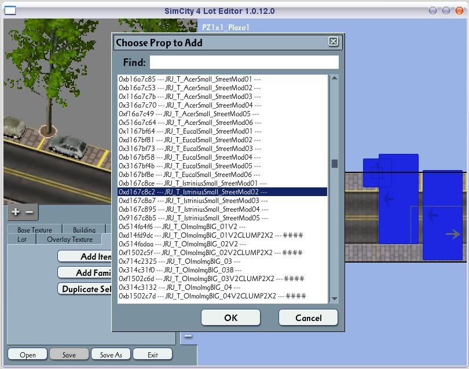Select highlighted JRJ_T_IstriniusSmall_StreetMod02 prop
469x369 pixels.
222,192
